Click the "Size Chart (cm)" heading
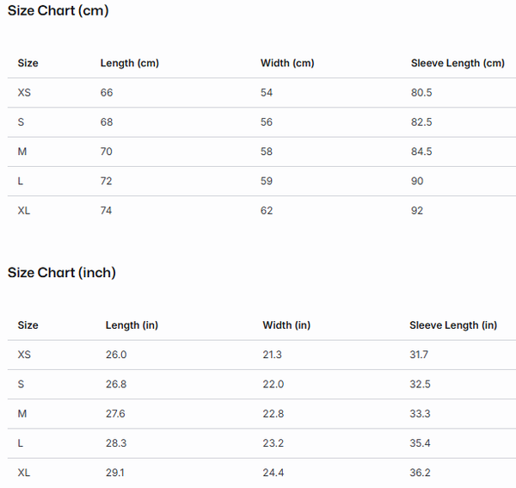Image resolution: width=516 pixels, height=488 pixels. 58,11
